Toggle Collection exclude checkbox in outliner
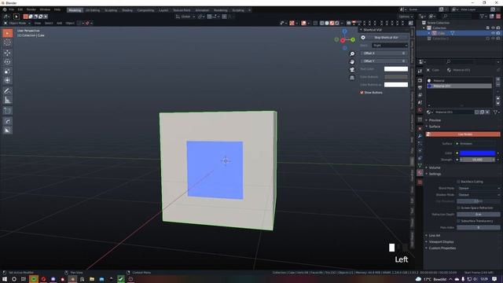The image size is (503, 283). [x=487, y=28]
